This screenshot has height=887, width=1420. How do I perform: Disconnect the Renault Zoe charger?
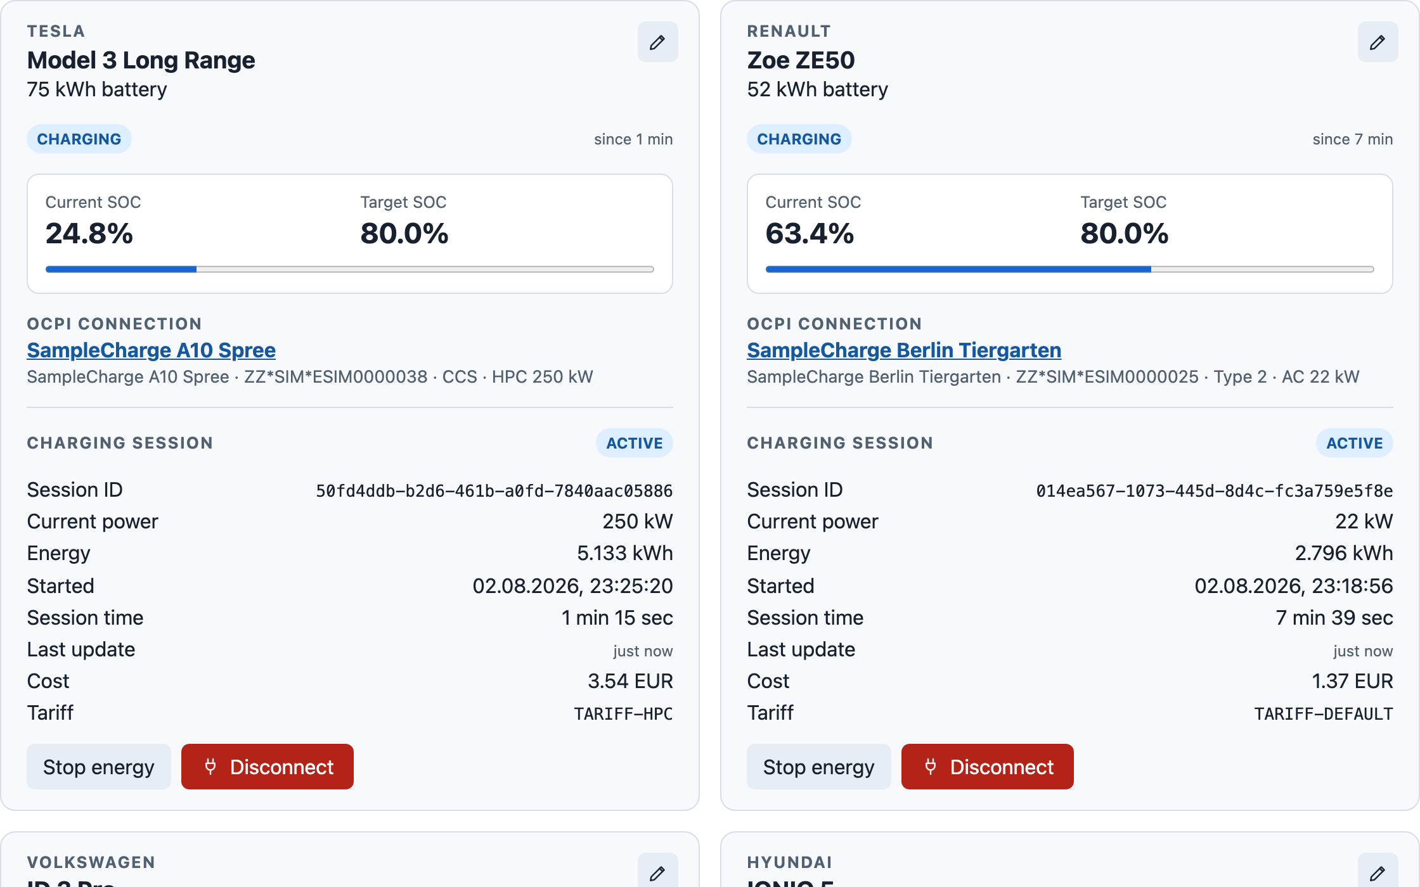pos(988,767)
